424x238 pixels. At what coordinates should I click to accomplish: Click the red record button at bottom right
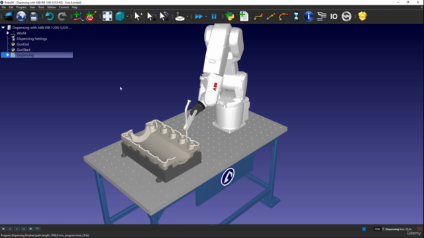419,229
